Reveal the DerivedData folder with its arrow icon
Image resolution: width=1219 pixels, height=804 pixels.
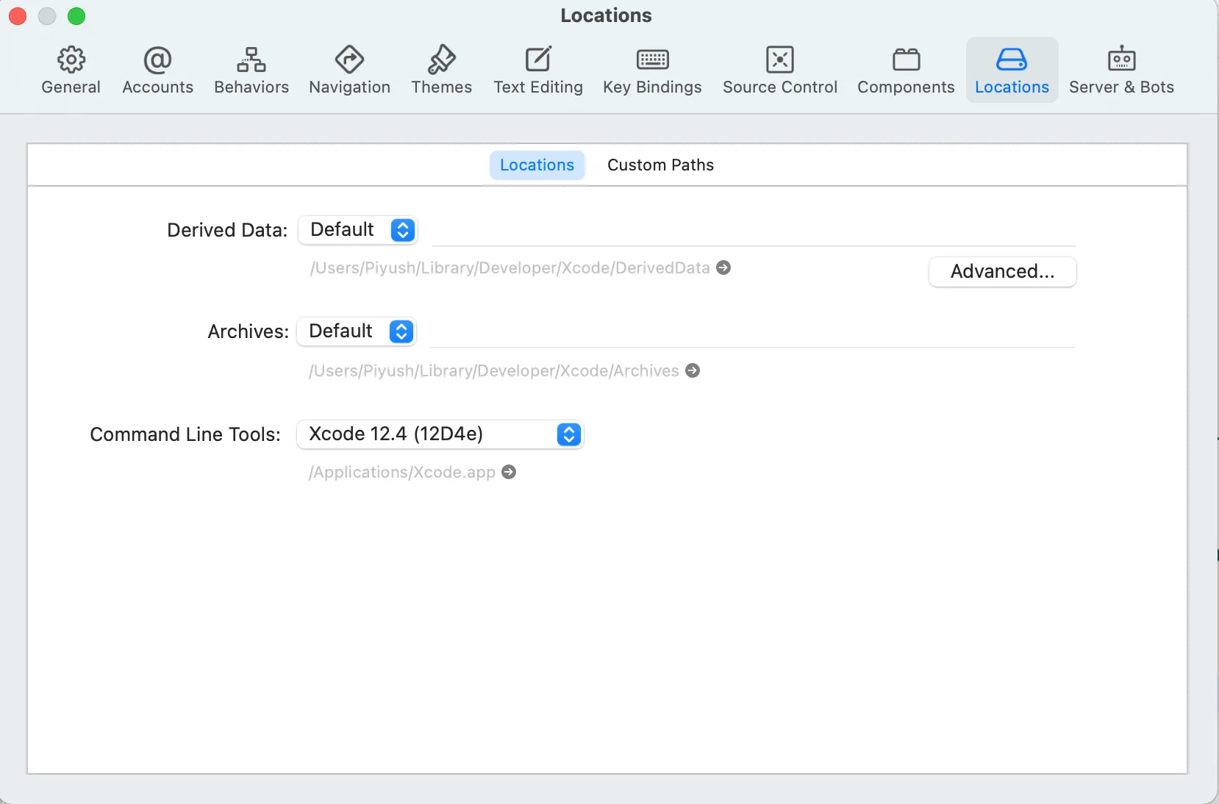click(723, 268)
